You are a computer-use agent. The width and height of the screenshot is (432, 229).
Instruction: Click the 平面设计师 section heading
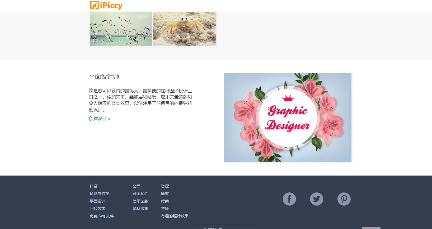click(x=104, y=76)
